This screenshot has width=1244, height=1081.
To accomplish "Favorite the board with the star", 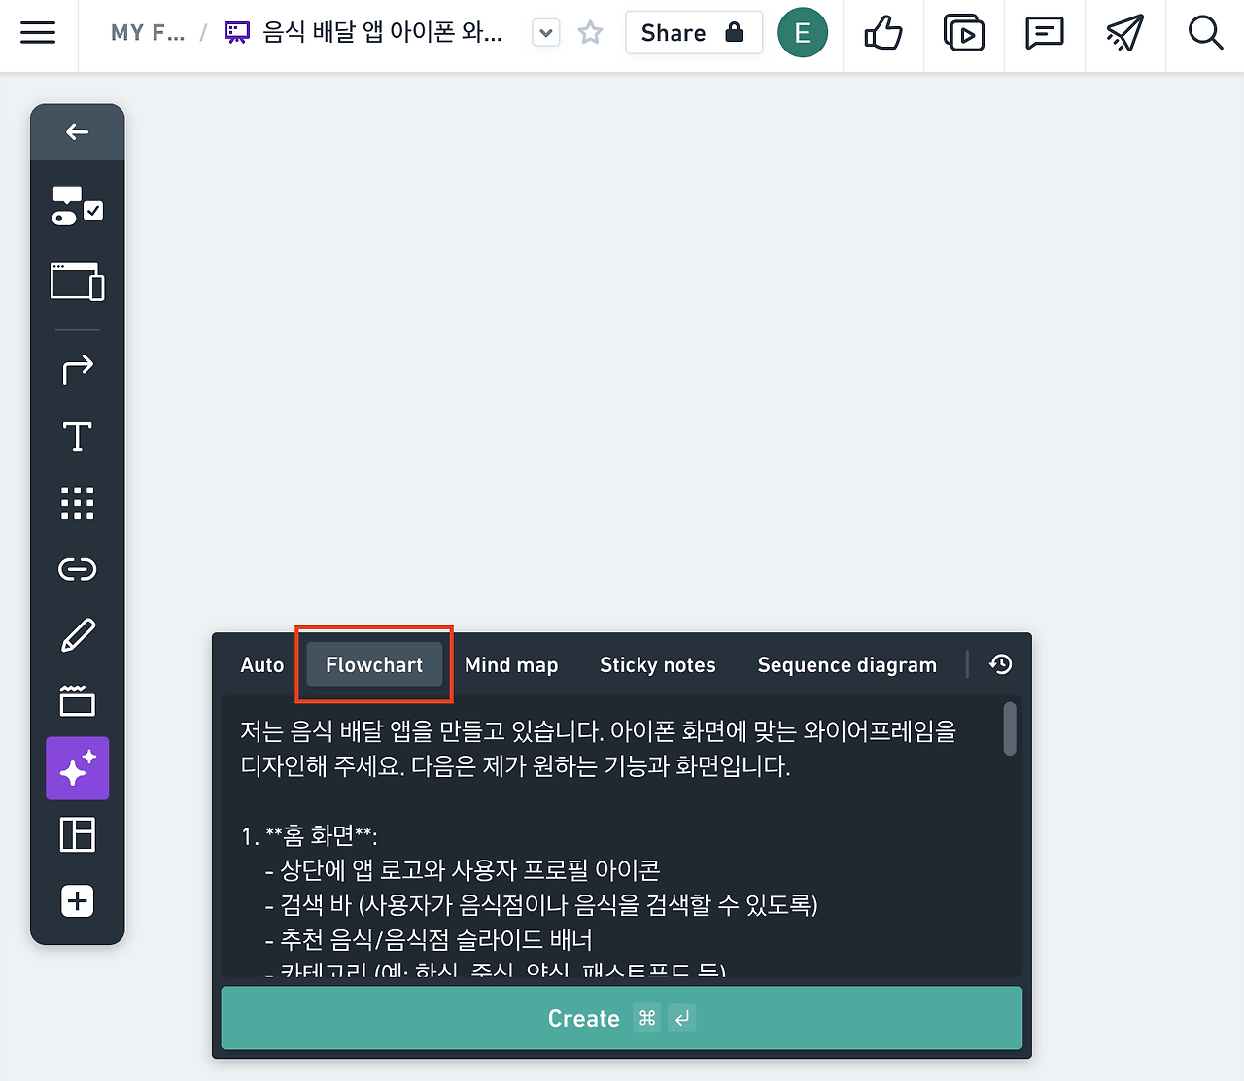I will click(x=590, y=32).
